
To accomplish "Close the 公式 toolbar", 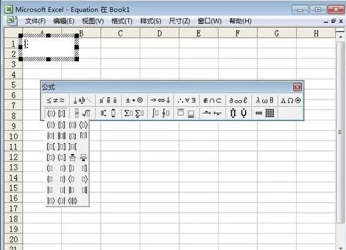I will pos(297,87).
